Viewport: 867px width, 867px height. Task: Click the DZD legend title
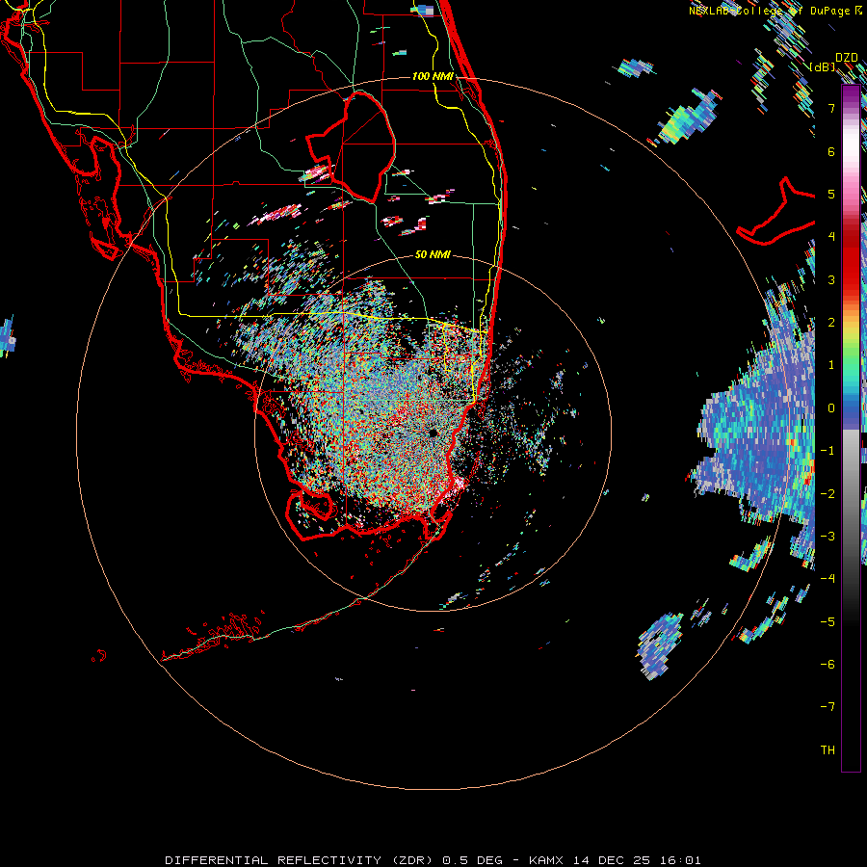[x=847, y=58]
